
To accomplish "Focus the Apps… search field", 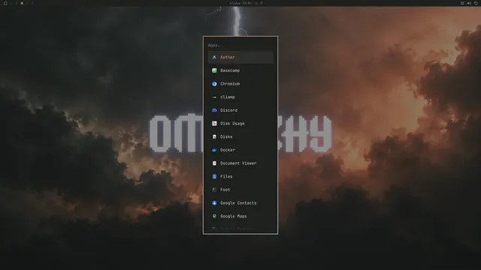I will click(x=240, y=45).
